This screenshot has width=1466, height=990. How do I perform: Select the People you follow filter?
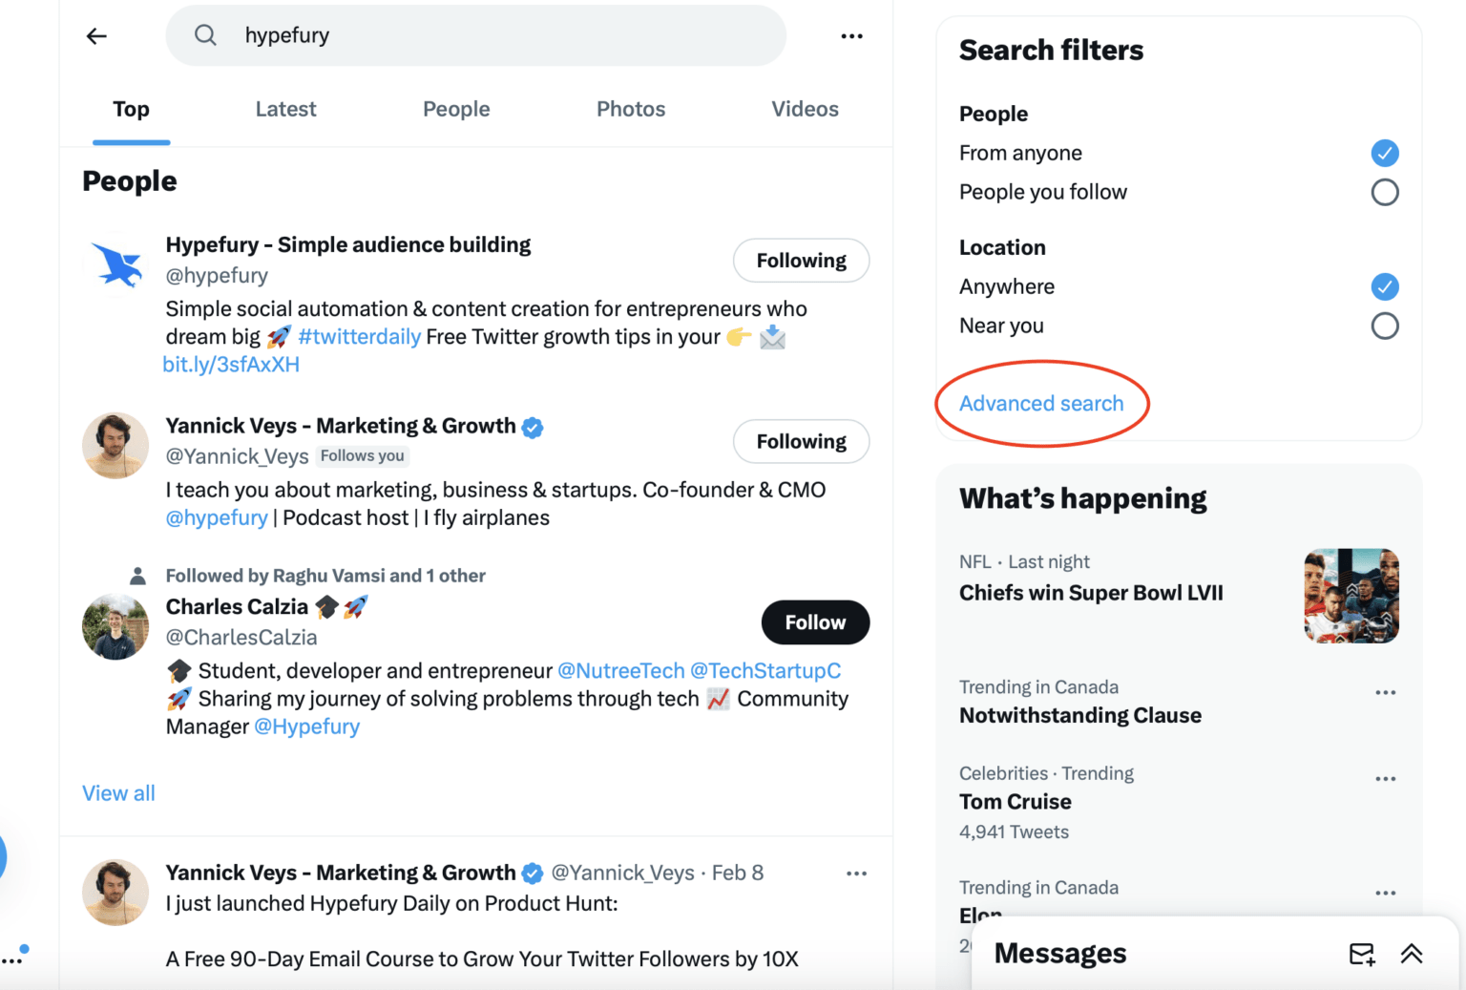click(1385, 192)
